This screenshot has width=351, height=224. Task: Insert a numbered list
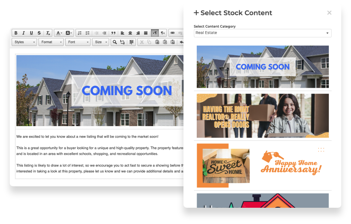pyautogui.click(x=80, y=33)
